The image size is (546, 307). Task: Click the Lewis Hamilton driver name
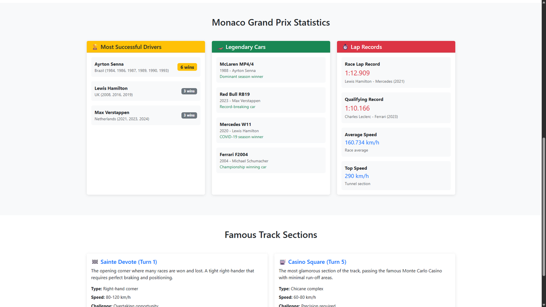(111, 88)
